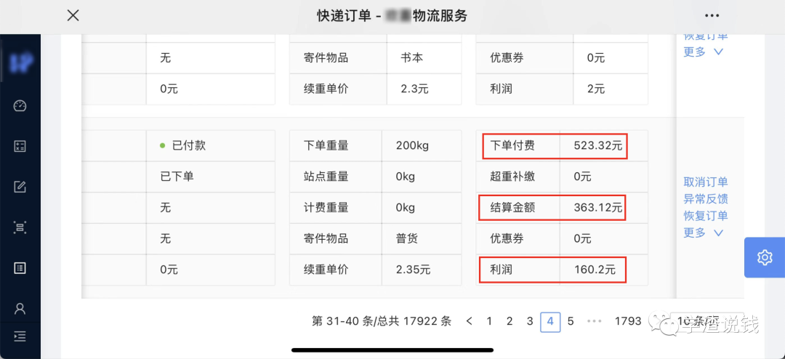Click 异常反馈 link for the 200kg order
785x359 pixels.
tap(705, 199)
